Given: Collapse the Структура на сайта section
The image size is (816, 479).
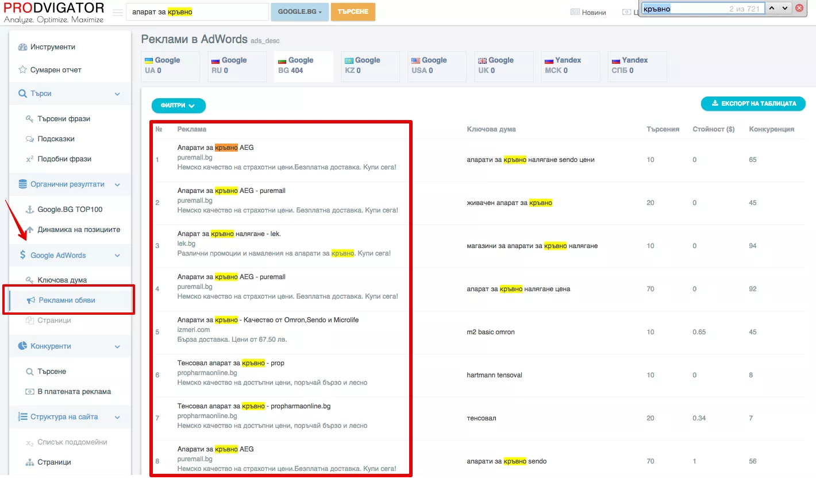Looking at the screenshot, I should (x=70, y=417).
